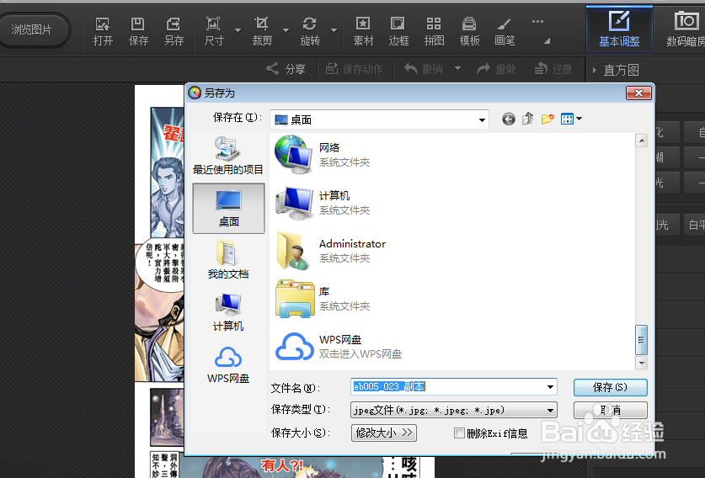Click the file list scrollbar thumb
This screenshot has height=478, width=705.
click(x=641, y=340)
